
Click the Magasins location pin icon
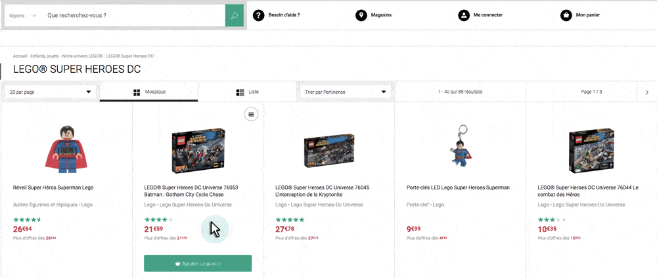pos(361,16)
